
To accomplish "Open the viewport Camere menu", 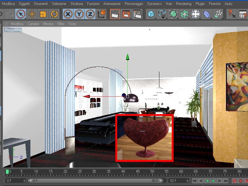I will (x=33, y=24).
